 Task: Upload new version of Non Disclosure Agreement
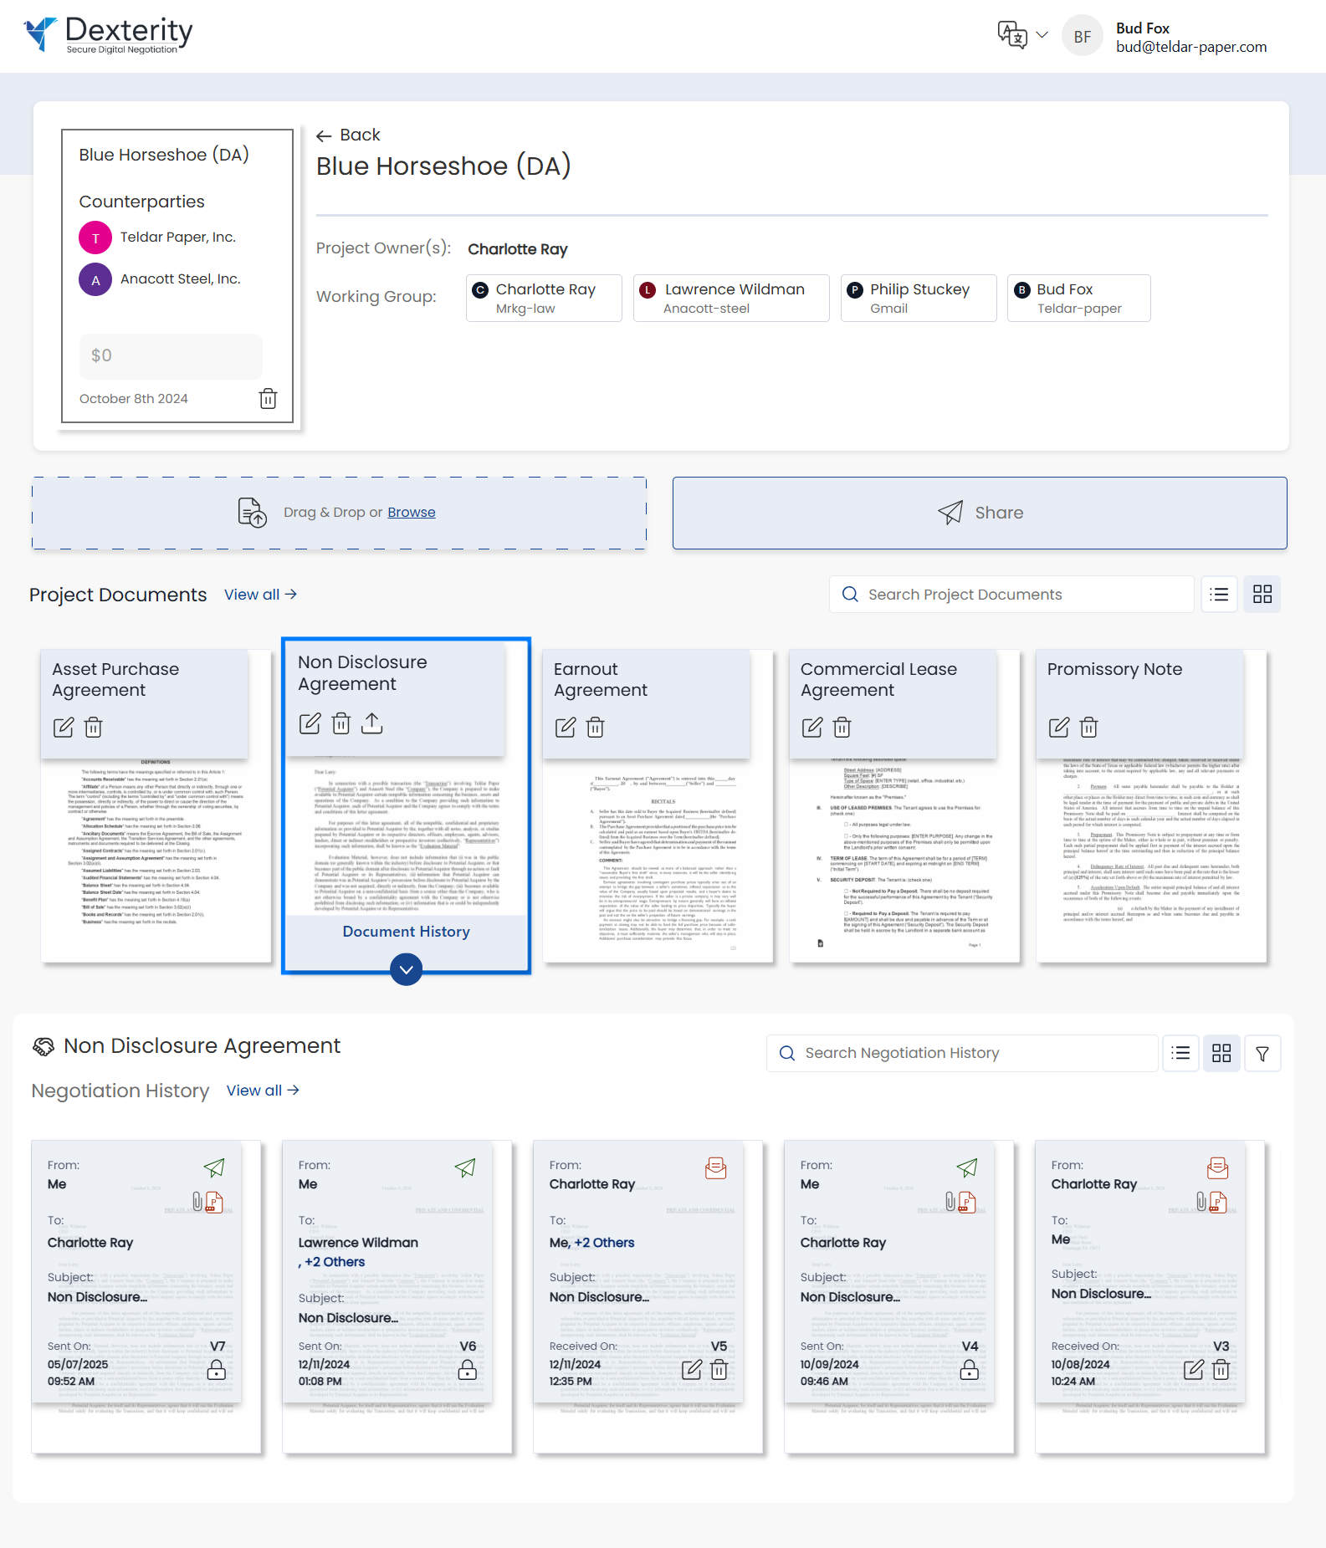coord(372,723)
